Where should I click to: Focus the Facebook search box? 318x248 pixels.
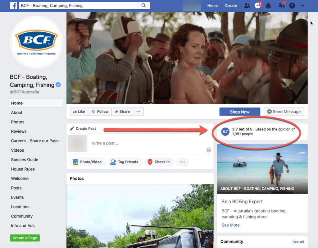coord(78,6)
